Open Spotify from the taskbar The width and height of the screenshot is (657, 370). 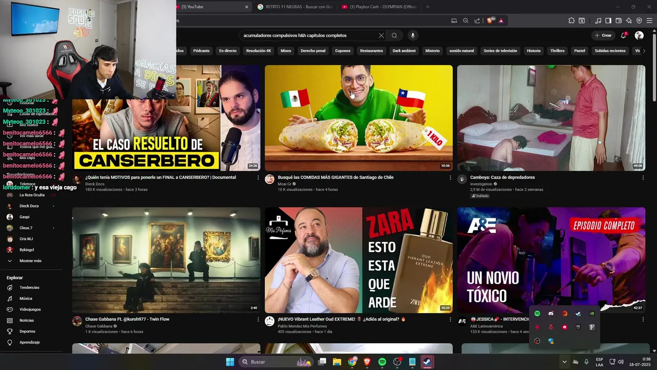click(382, 362)
